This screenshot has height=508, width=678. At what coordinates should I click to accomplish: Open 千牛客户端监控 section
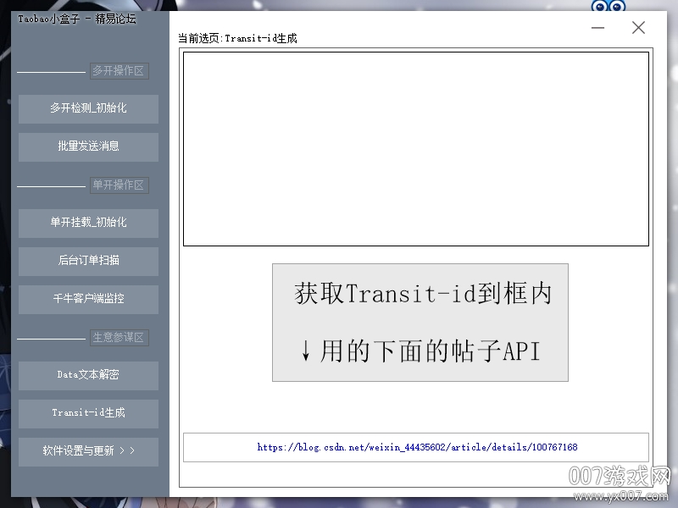[88, 300]
